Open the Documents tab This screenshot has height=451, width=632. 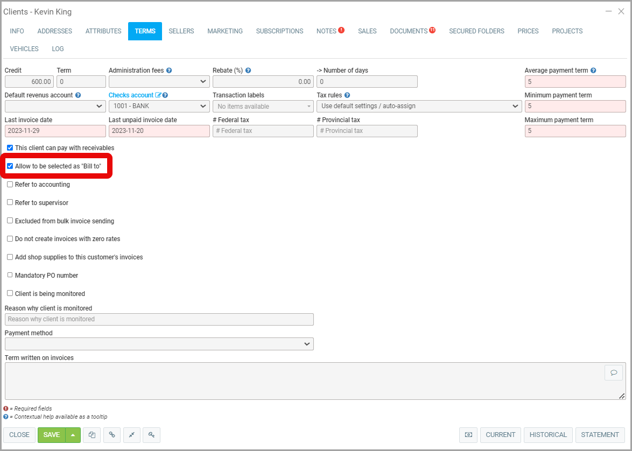click(x=409, y=31)
